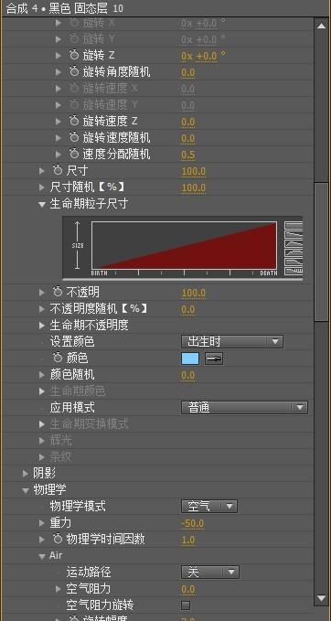Viewport: 331px width, 621px height.
Task: Click the 不透明 value 100.0
Action: coord(194,293)
